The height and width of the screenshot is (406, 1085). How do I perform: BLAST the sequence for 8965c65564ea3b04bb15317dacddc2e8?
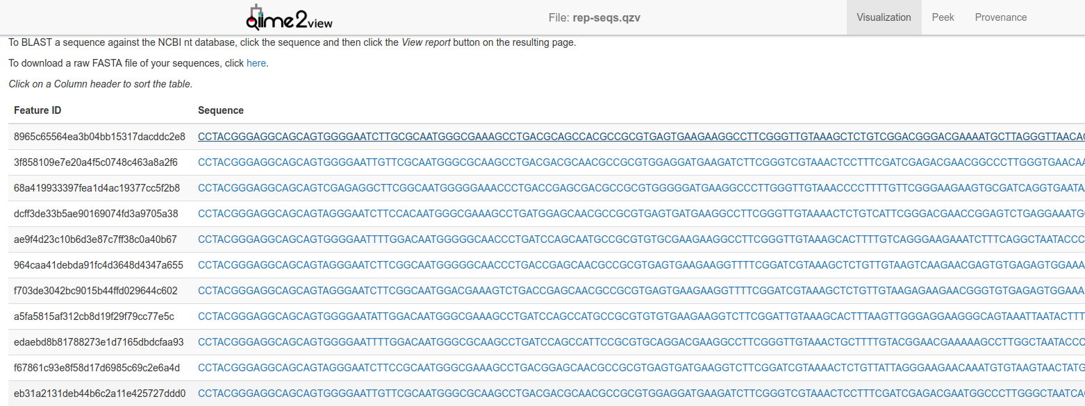pyautogui.click(x=641, y=137)
